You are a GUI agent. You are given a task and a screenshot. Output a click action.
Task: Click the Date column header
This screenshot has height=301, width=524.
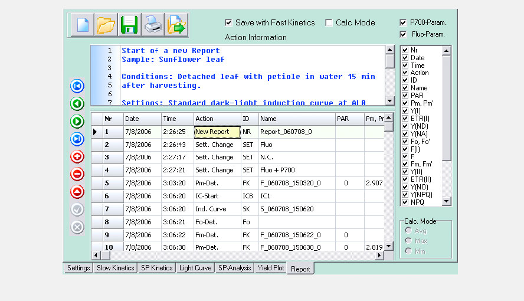142,119
